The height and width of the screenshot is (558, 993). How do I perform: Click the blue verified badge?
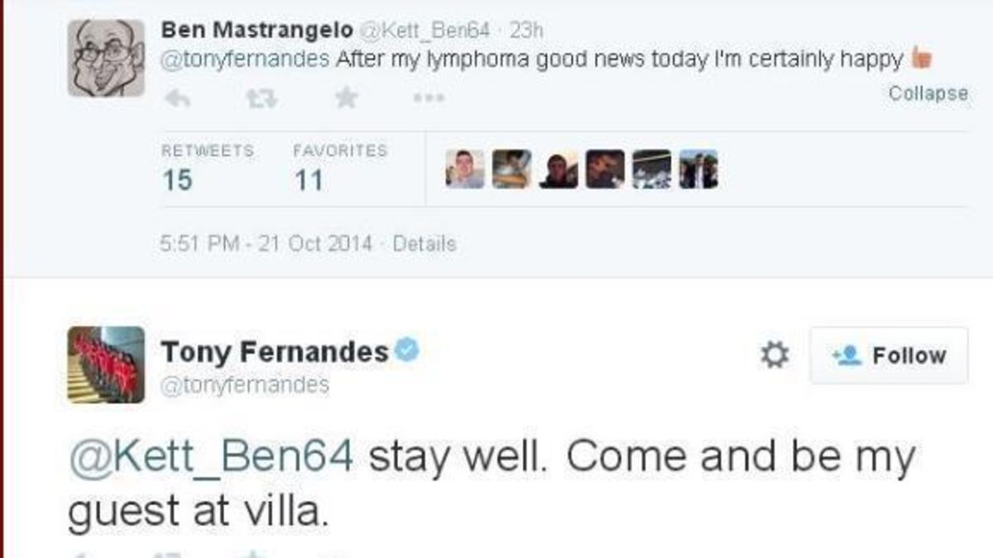pos(406,350)
